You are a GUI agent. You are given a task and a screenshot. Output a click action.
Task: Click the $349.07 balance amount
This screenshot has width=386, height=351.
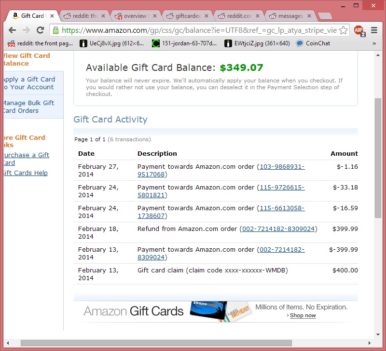click(x=242, y=67)
